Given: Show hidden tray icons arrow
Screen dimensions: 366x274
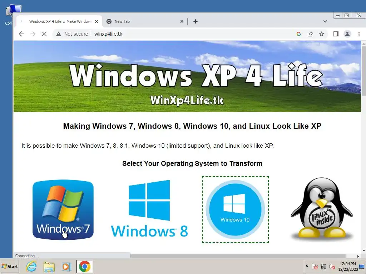Looking at the screenshot, I should pyautogui.click(x=307, y=266).
